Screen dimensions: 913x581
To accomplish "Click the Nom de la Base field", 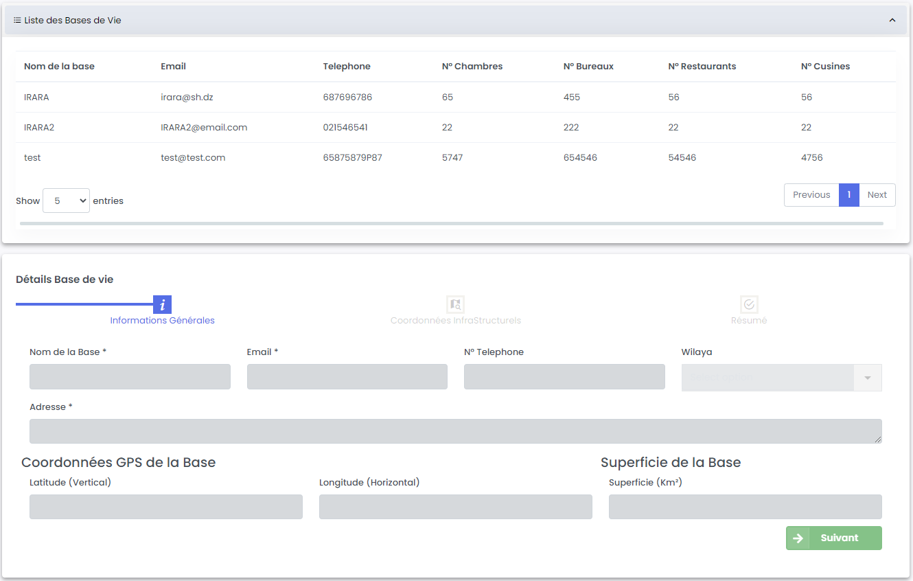I will (130, 377).
